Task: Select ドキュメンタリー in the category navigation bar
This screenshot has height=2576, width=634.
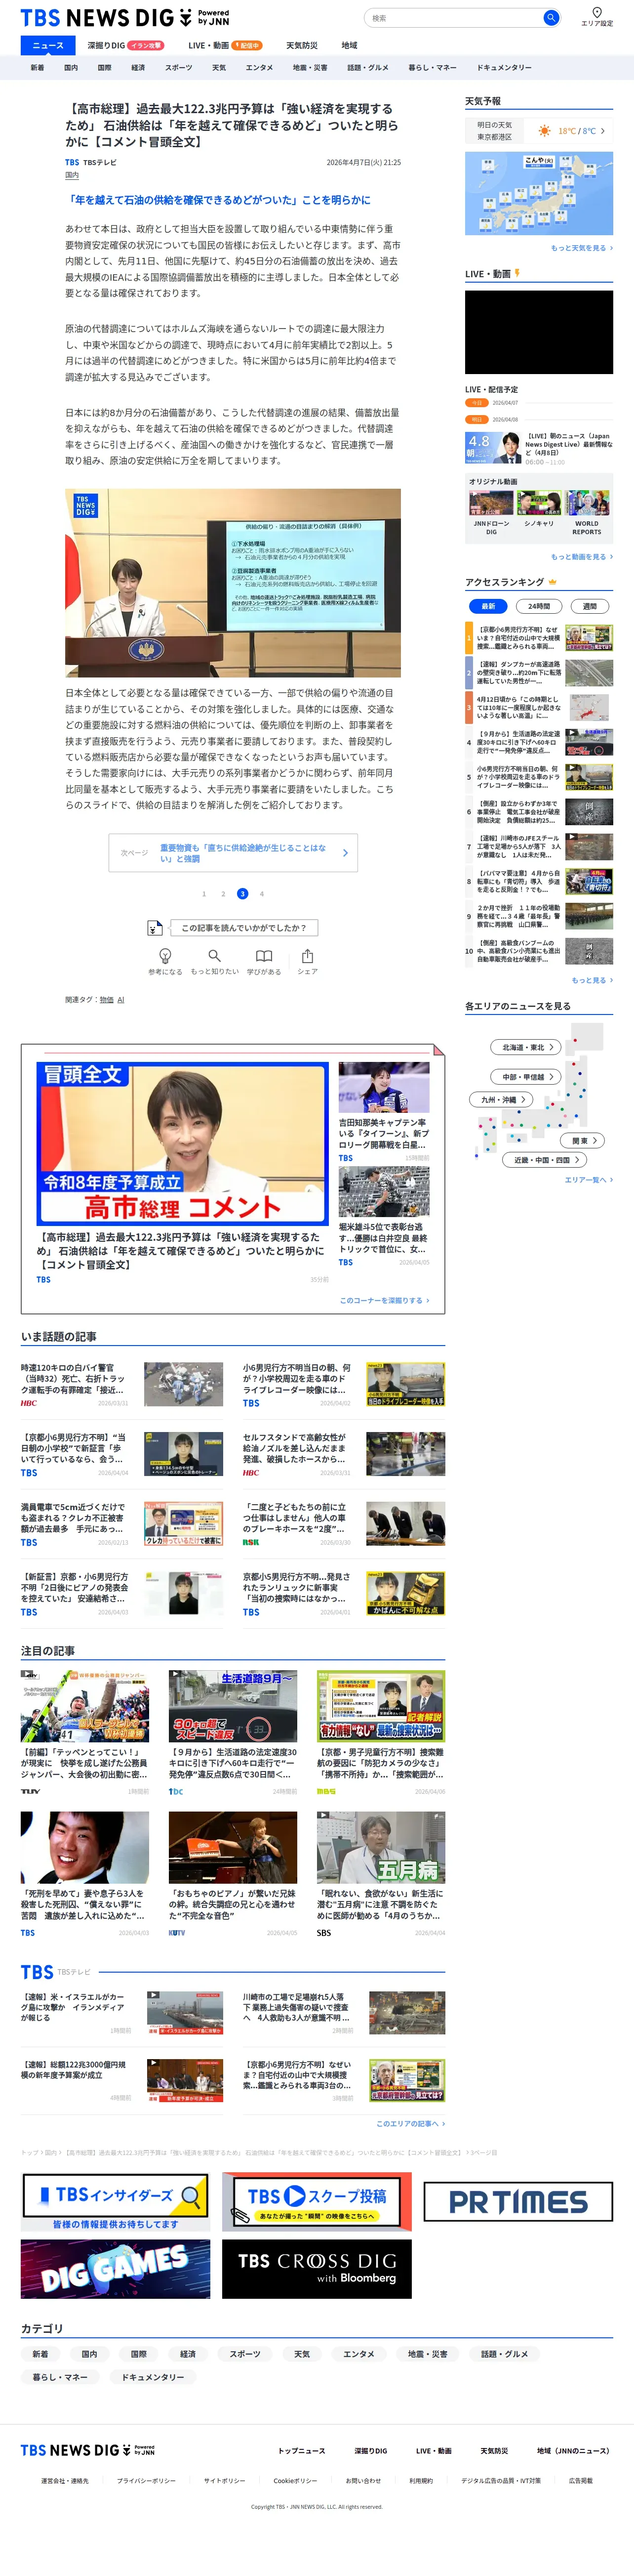Action: point(504,68)
